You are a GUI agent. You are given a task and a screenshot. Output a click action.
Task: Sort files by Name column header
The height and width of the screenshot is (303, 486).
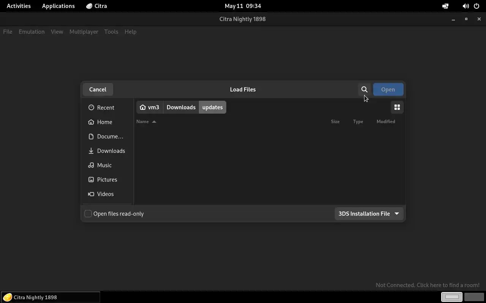[146, 122]
